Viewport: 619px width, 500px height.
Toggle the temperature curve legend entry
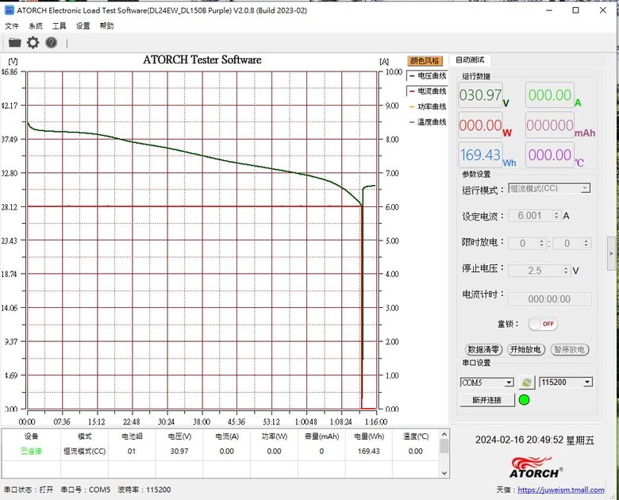click(x=428, y=122)
